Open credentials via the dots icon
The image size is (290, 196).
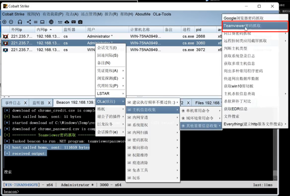60,22
